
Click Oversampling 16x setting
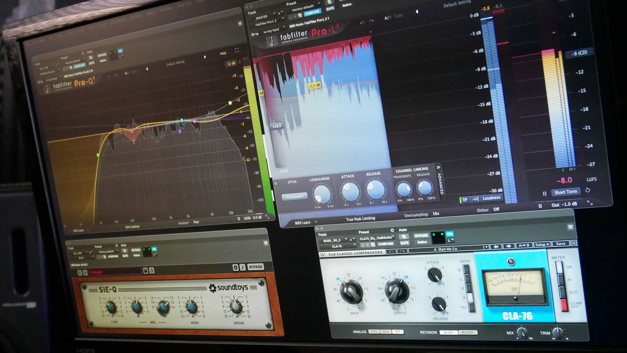click(x=422, y=214)
